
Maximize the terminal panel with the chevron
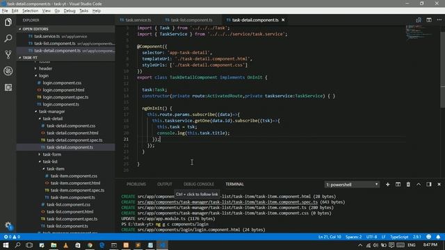pyautogui.click(x=419, y=185)
